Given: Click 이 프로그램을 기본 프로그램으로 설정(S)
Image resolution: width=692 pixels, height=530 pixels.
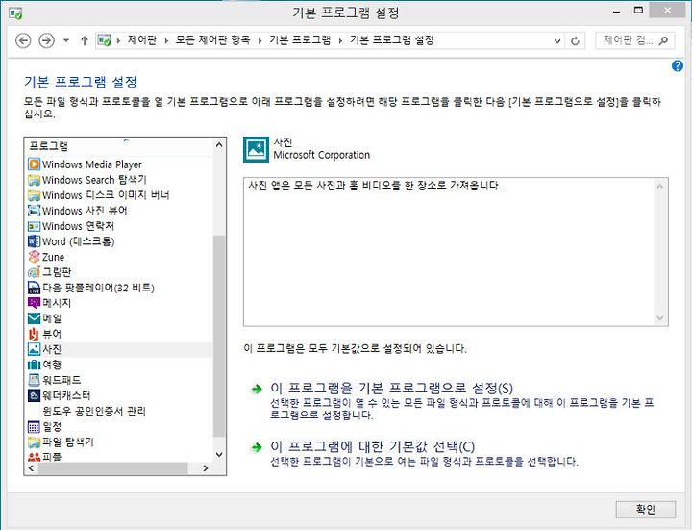Looking at the screenshot, I should (x=392, y=389).
